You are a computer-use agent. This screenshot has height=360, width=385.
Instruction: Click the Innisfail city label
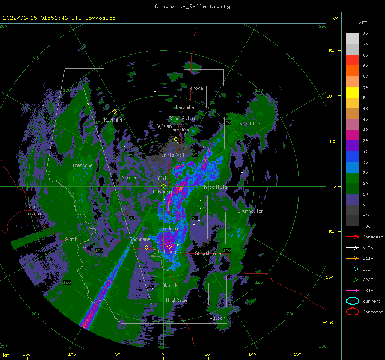(173, 155)
